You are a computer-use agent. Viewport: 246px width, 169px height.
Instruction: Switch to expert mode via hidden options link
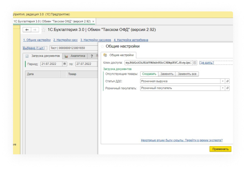click(182, 140)
